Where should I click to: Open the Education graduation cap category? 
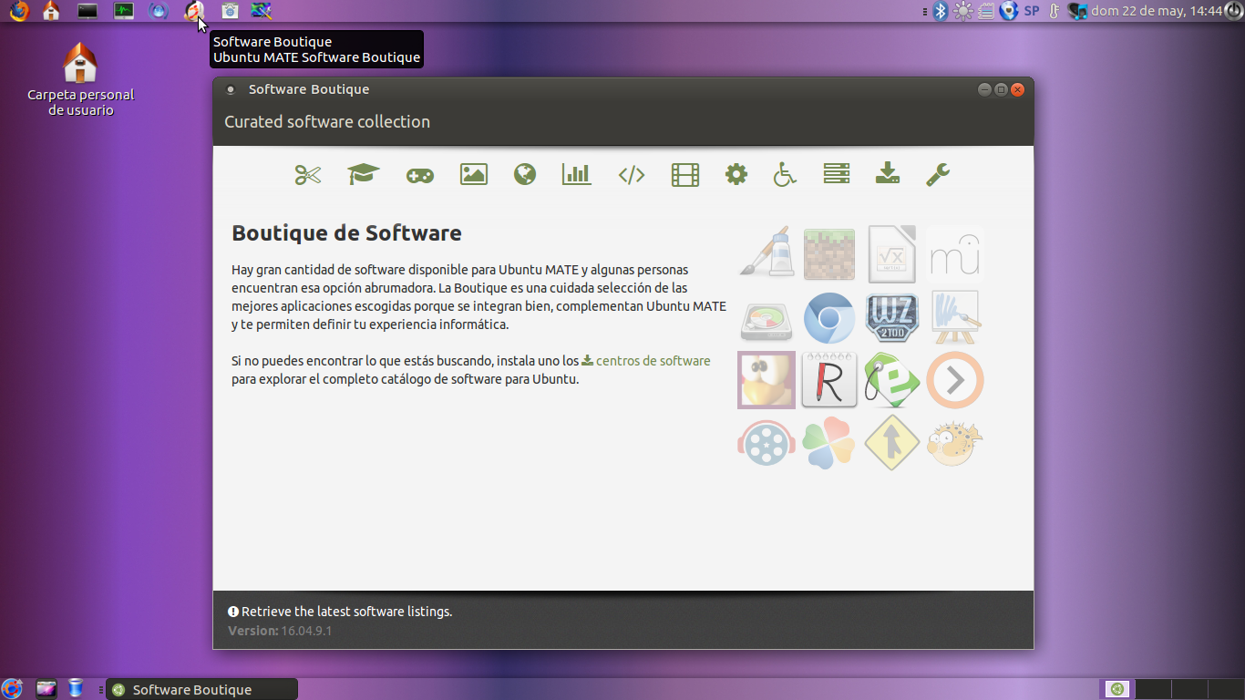click(x=364, y=174)
